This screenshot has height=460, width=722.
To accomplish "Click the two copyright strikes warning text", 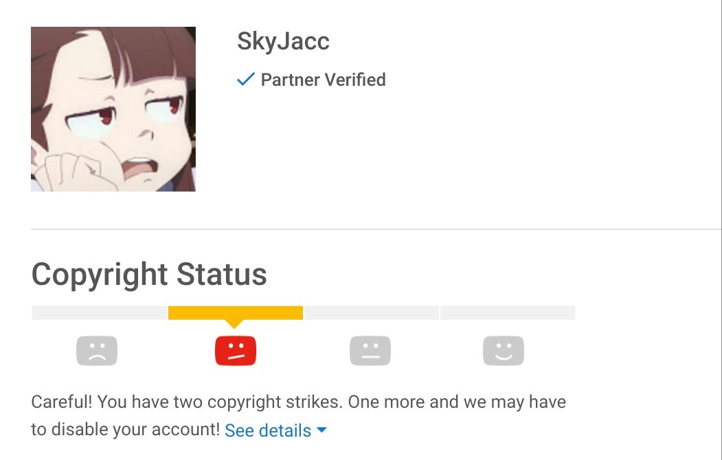I will pos(298,402).
